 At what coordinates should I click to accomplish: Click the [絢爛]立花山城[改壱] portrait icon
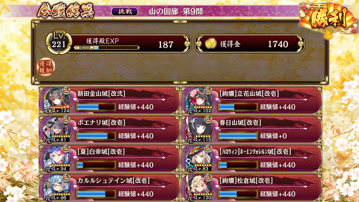click(x=199, y=100)
